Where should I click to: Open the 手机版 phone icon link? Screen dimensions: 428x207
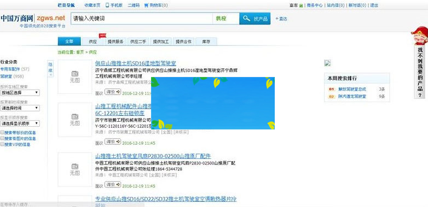tap(114, 5)
